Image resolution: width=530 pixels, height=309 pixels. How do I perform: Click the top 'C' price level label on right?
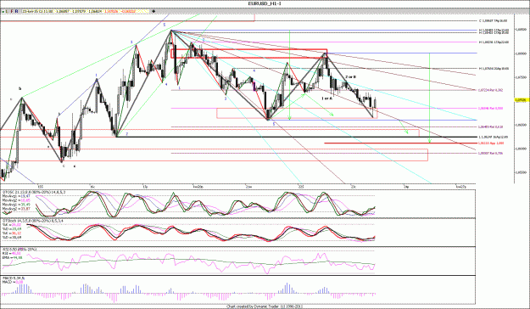(x=494, y=21)
